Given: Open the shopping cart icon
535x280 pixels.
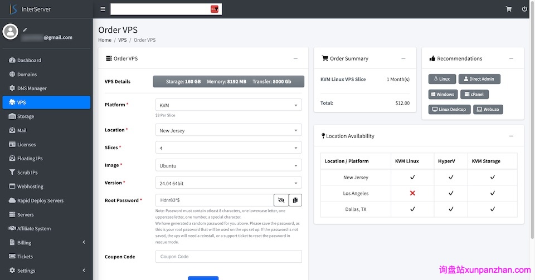Looking at the screenshot, I should coord(508,9).
